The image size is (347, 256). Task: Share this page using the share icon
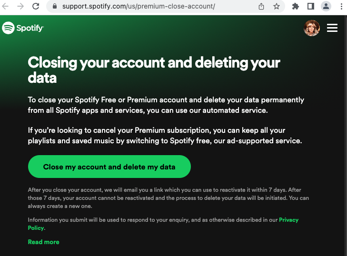point(261,7)
